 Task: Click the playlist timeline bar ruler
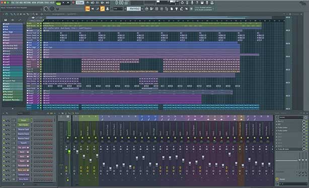[164, 20]
